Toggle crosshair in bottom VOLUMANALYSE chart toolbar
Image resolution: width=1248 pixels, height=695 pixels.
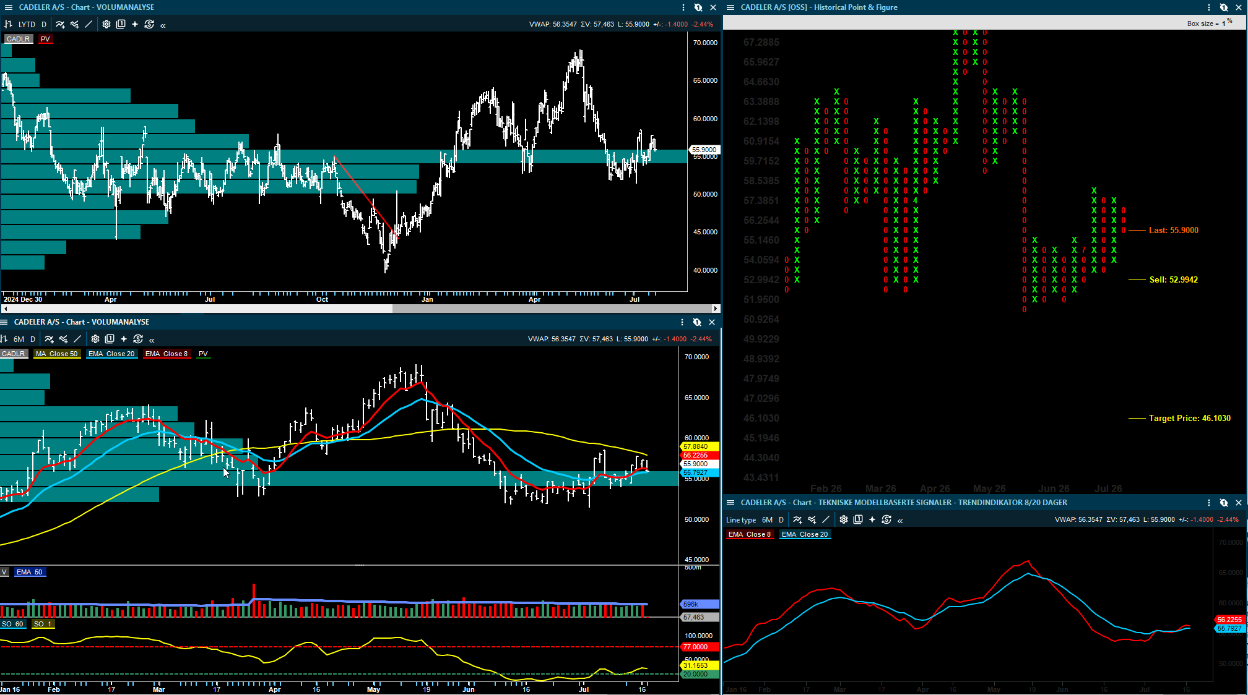click(x=124, y=339)
